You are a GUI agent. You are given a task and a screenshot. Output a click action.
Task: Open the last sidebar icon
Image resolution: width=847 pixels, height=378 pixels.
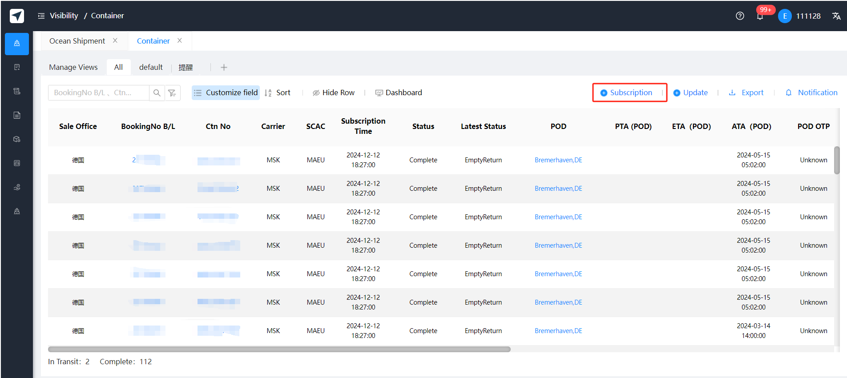click(17, 211)
